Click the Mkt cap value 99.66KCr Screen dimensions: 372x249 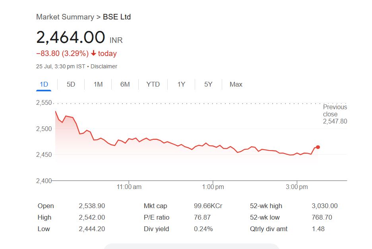point(208,206)
